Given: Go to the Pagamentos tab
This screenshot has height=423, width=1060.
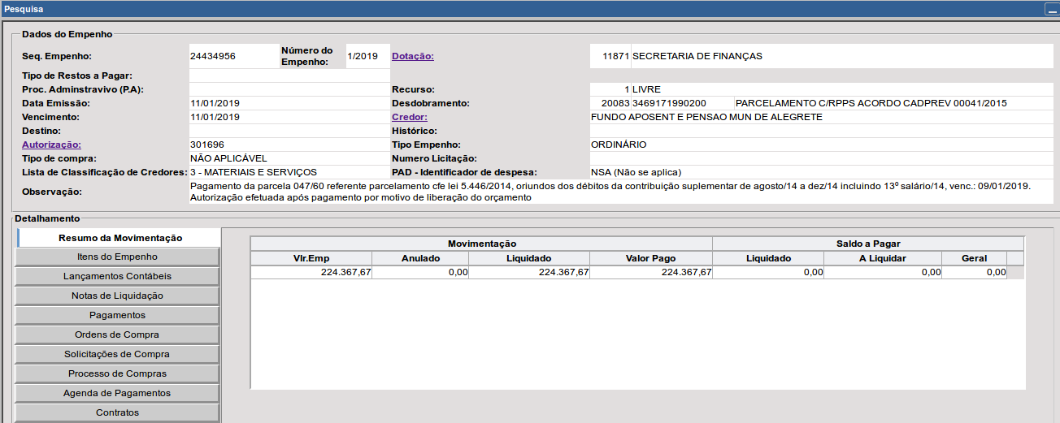Looking at the screenshot, I should coord(117,315).
